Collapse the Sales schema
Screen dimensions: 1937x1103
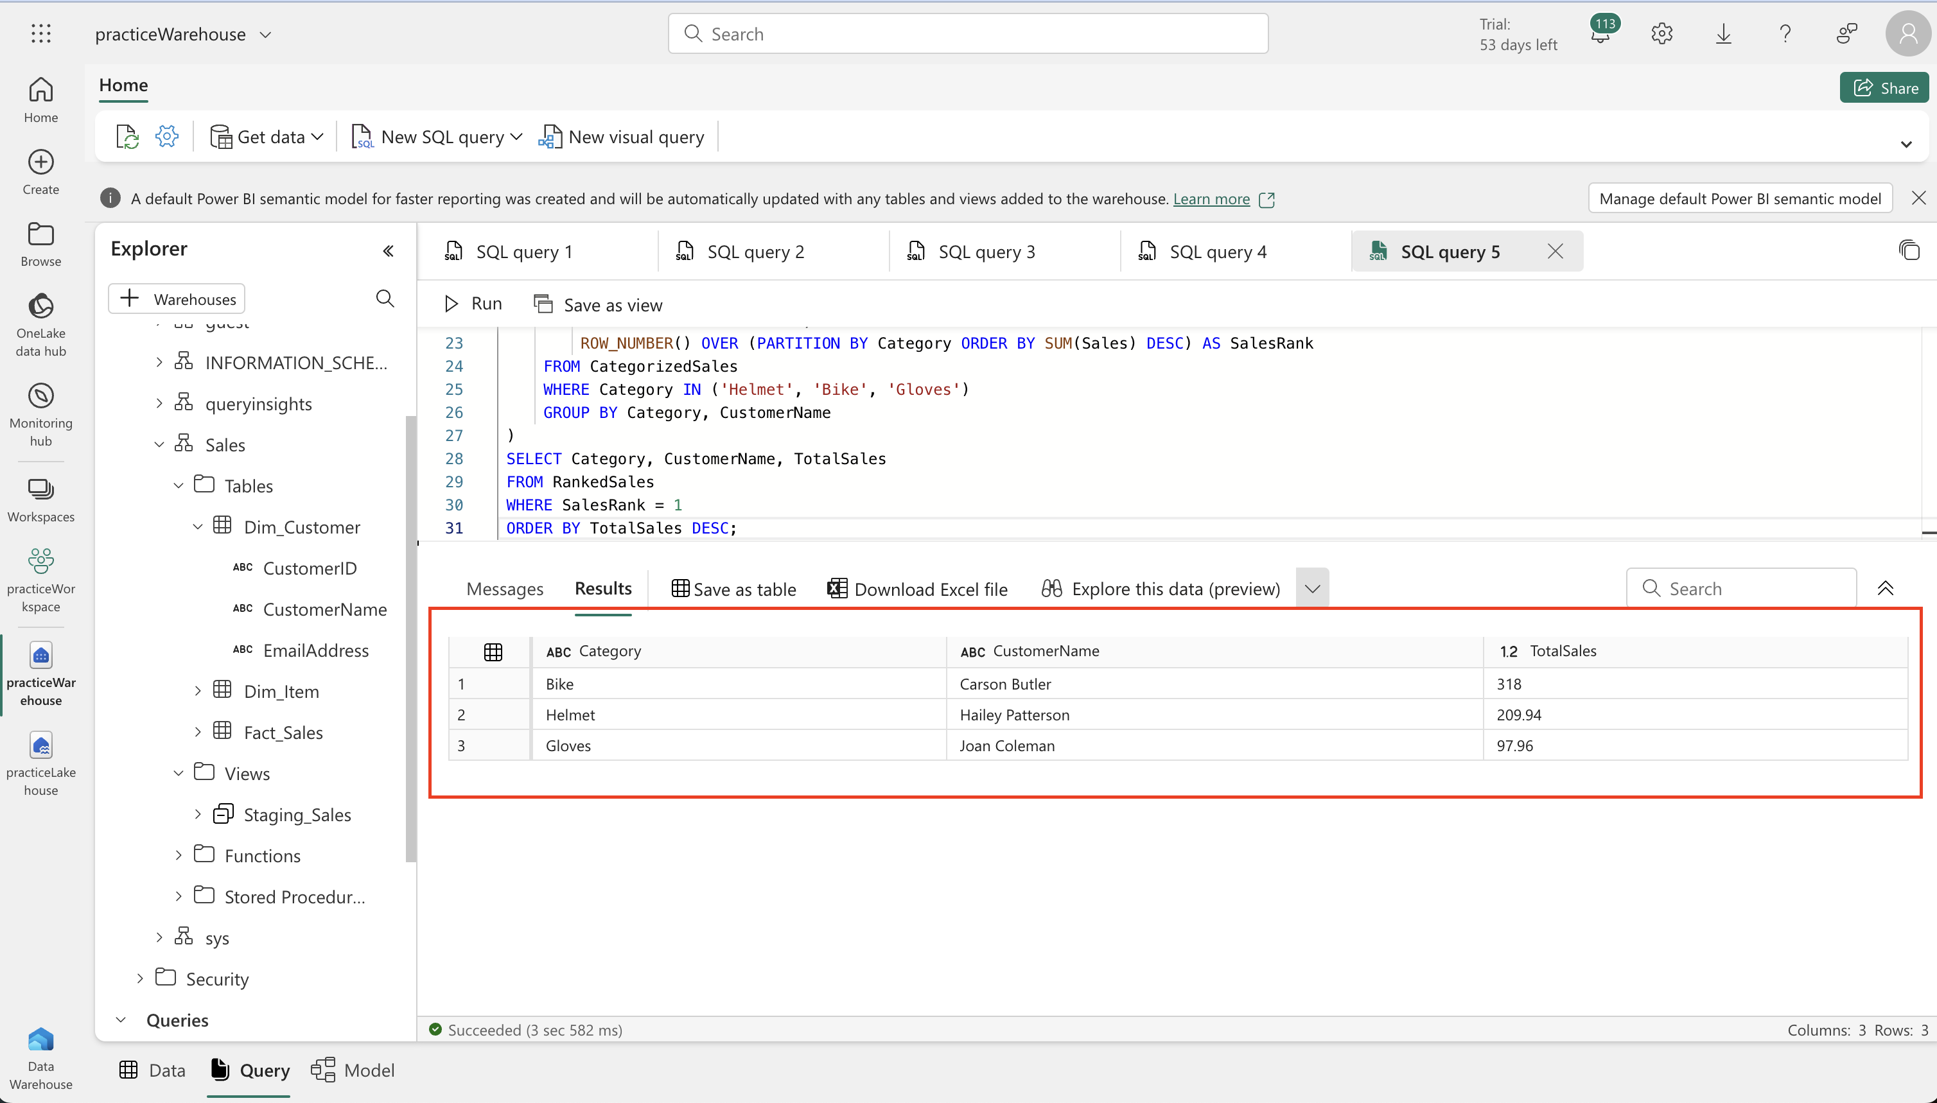159,445
